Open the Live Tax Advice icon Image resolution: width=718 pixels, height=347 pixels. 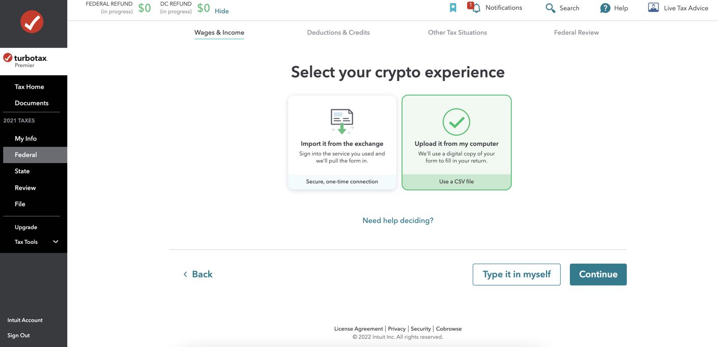[653, 8]
